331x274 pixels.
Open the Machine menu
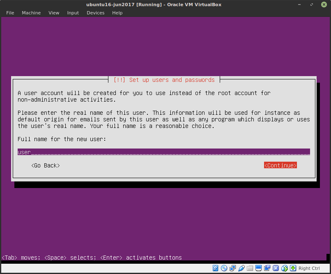(31, 13)
